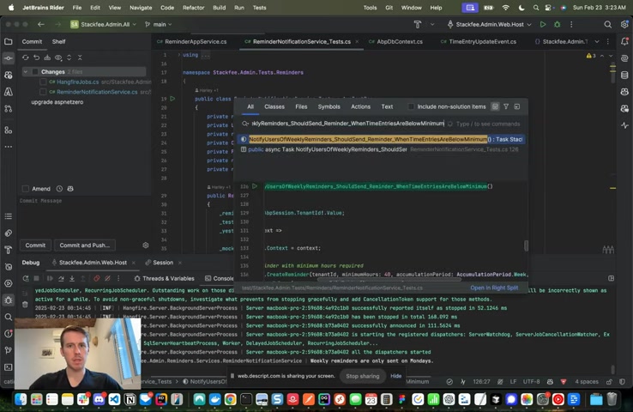The image size is (633, 412).
Task: Select the NotifyUsersOfWeeklyReminders highlighted search result
Action: coord(381,139)
